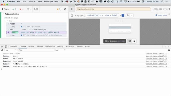
Task: Go back to the Tests list
Action: 5,9
